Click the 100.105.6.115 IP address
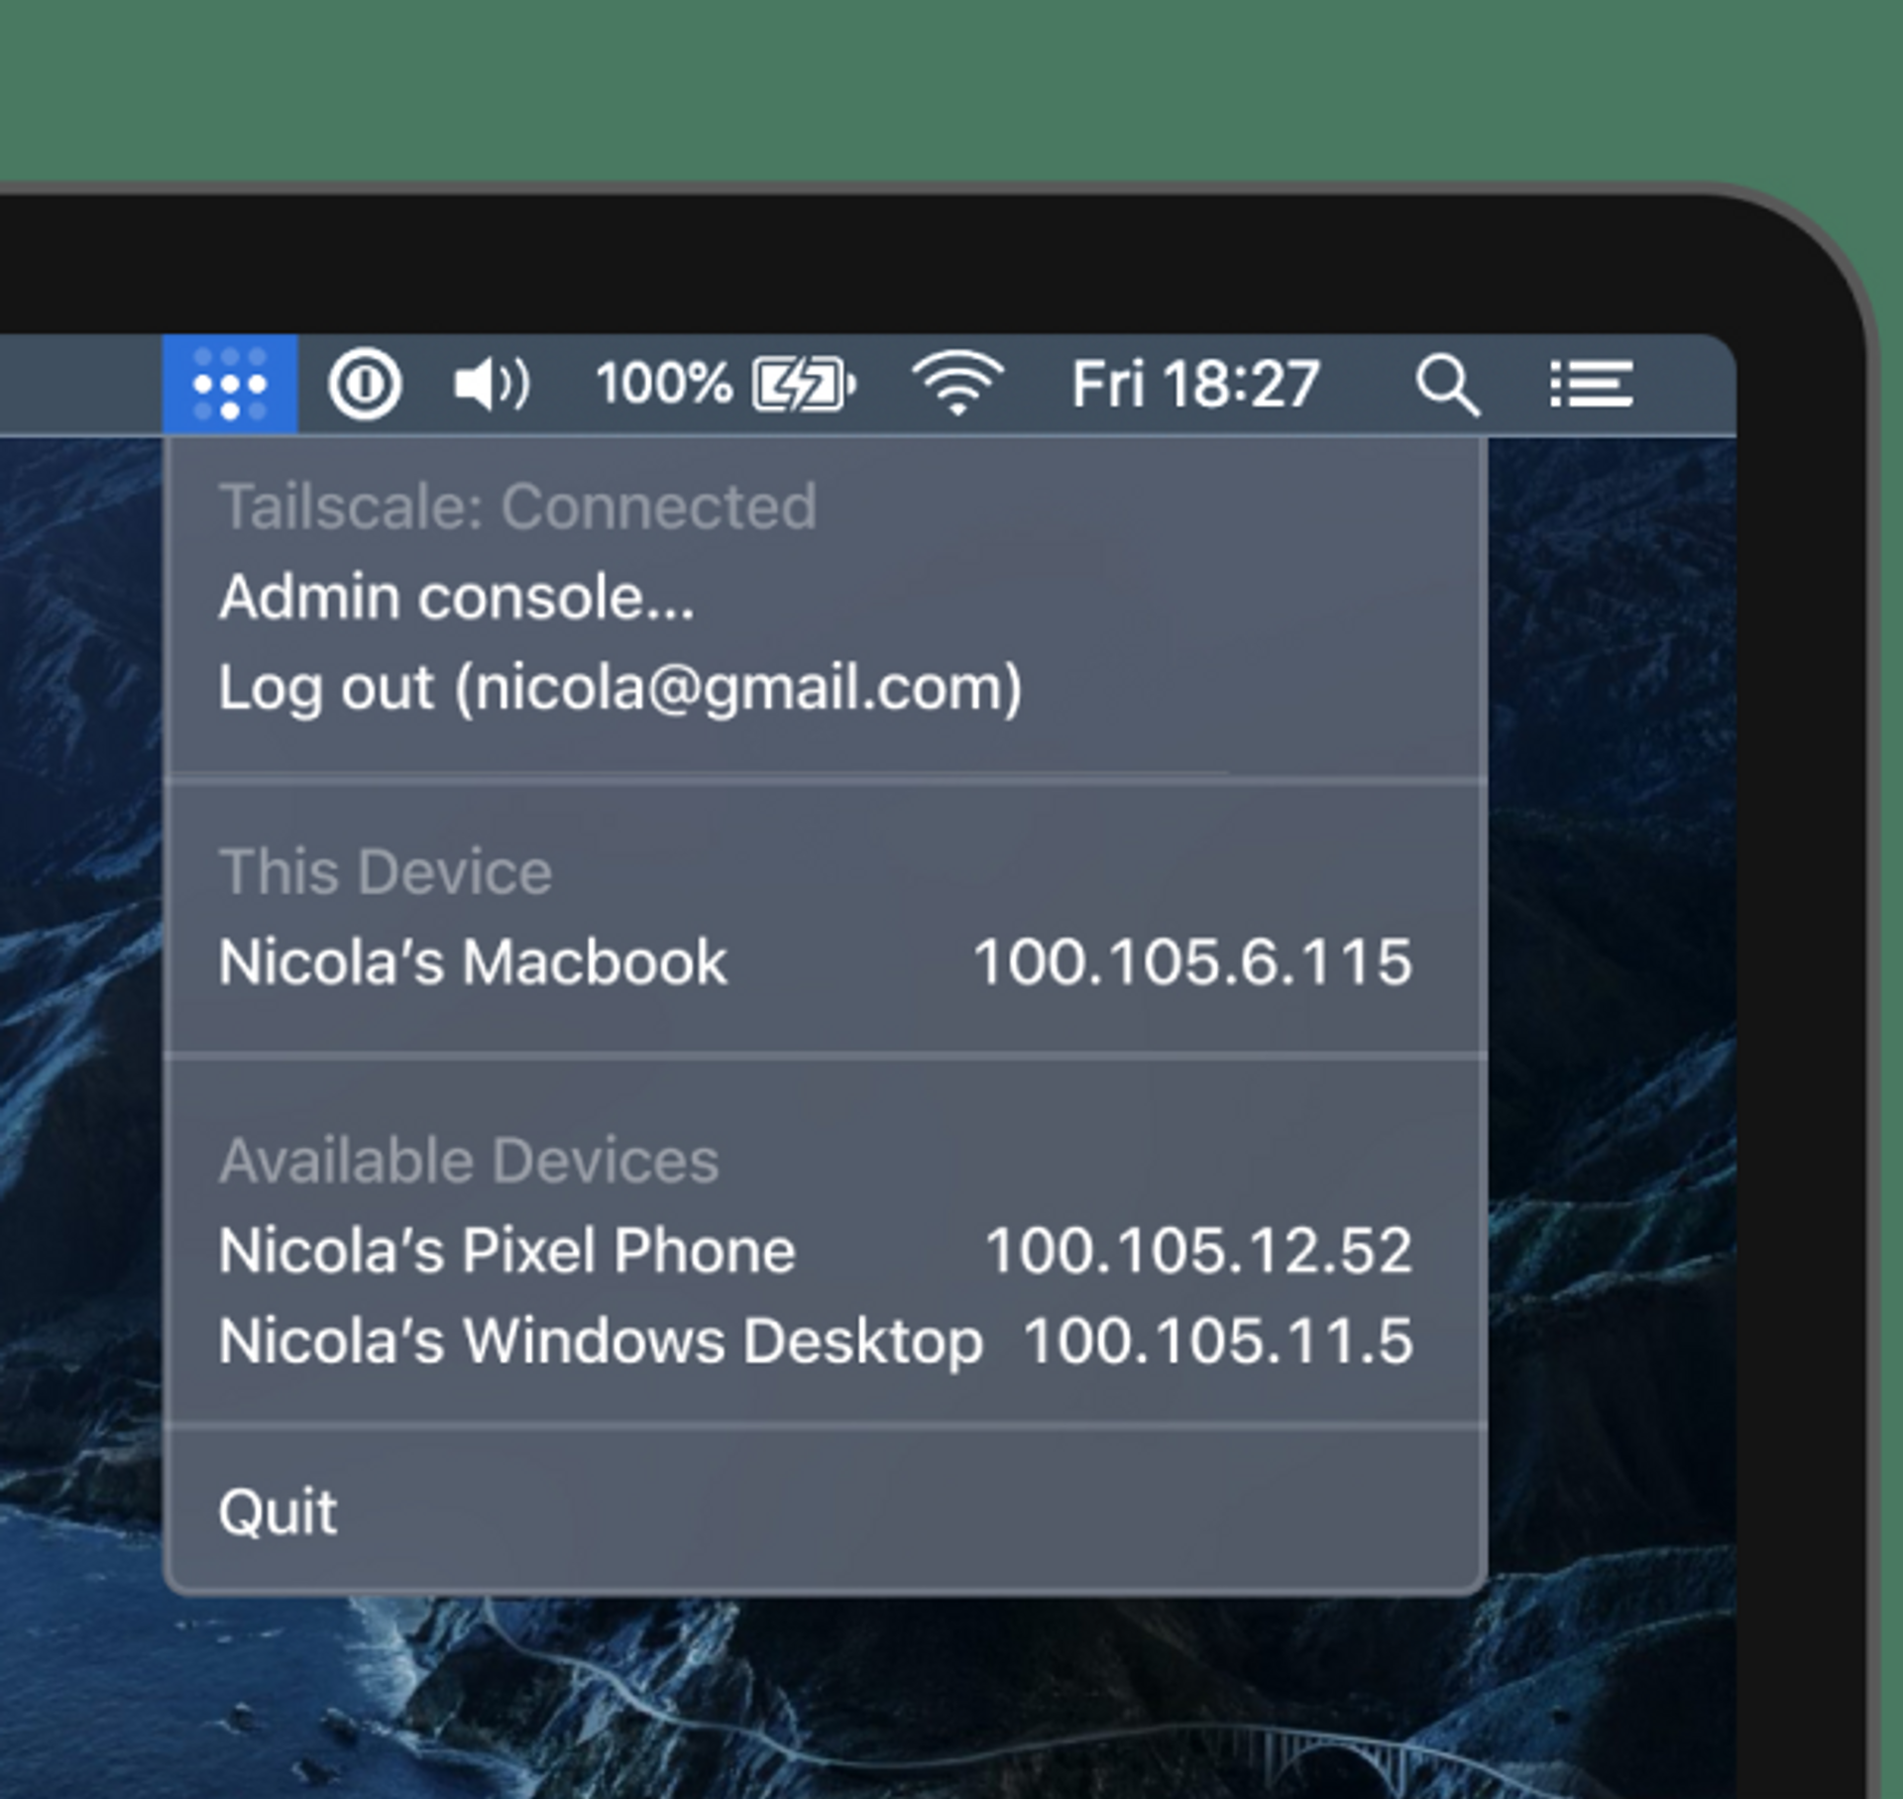Screen dimensions: 1903x1799 1192,962
